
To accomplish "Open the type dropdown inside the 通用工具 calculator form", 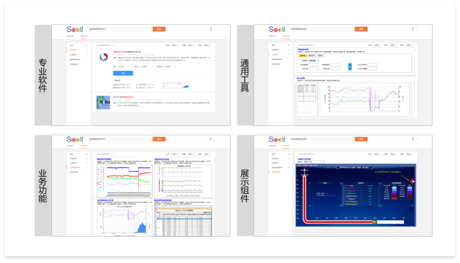I will [314, 60].
